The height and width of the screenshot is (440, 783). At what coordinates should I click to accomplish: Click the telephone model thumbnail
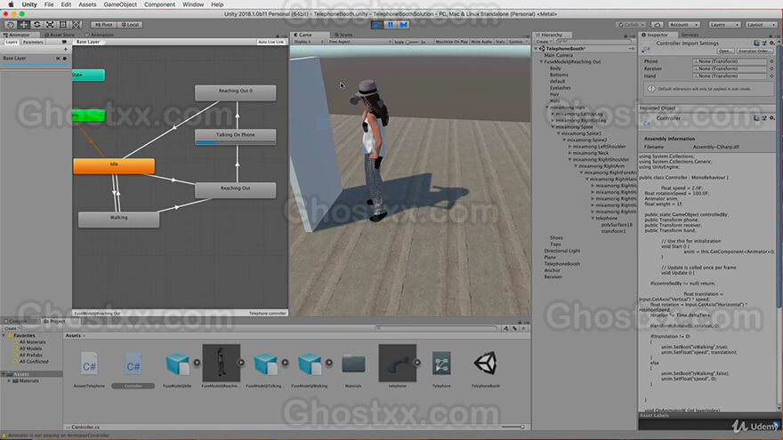398,363
